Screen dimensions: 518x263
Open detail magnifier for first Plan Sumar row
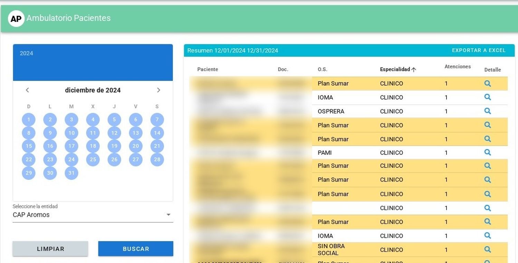coord(487,83)
